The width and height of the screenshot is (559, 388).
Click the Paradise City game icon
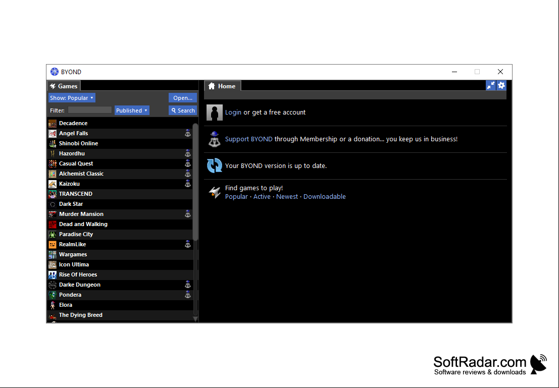click(53, 234)
